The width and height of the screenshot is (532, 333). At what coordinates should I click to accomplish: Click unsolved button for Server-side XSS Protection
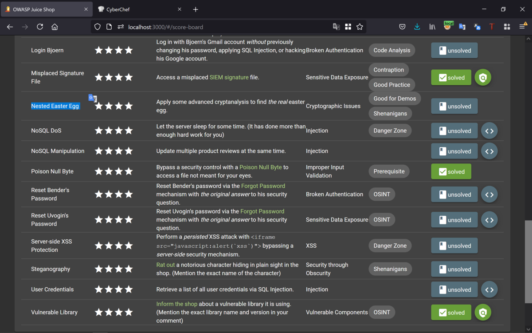454,246
